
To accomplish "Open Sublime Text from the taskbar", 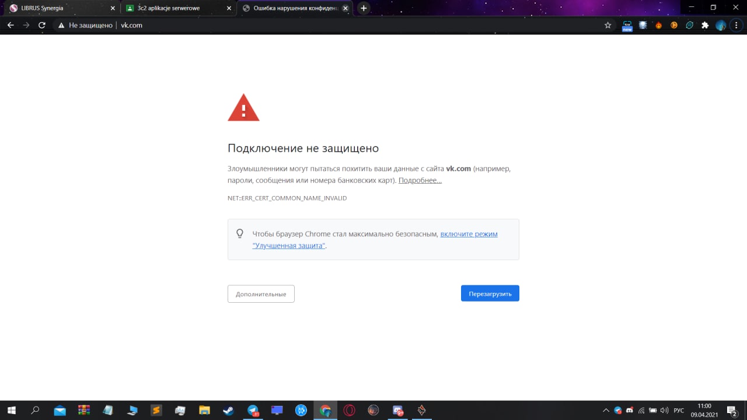I will 156,410.
